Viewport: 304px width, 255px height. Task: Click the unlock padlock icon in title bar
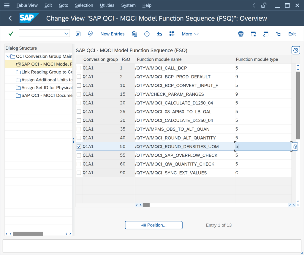264,5
